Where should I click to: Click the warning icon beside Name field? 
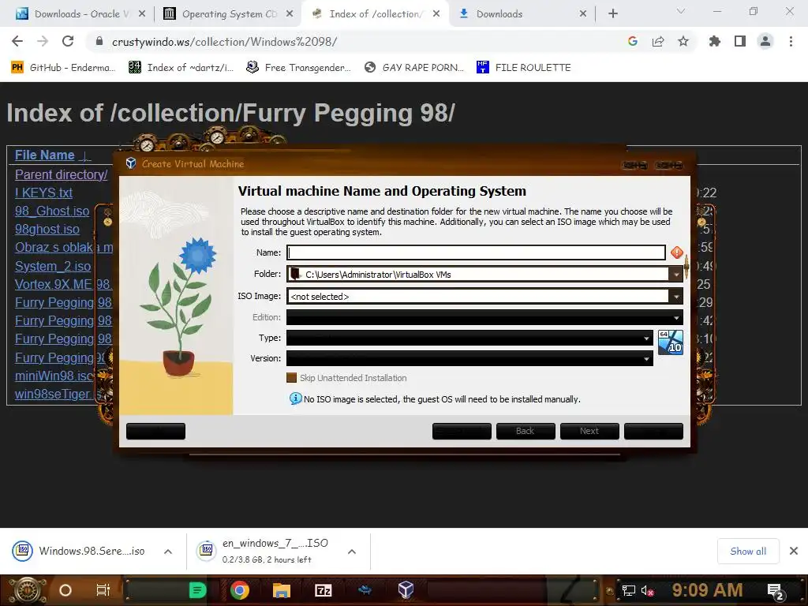point(676,252)
